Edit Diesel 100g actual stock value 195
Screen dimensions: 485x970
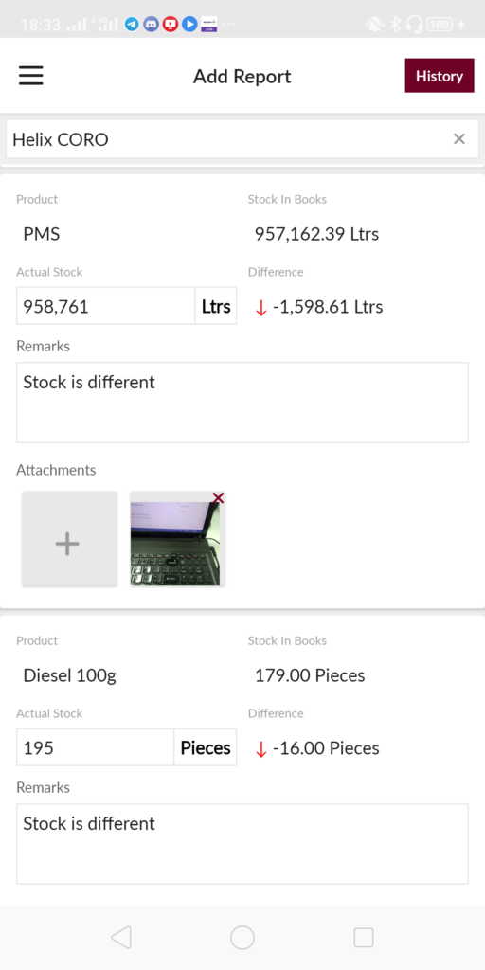[96, 747]
